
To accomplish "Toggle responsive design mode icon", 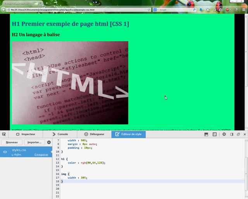I will click(x=214, y=134).
